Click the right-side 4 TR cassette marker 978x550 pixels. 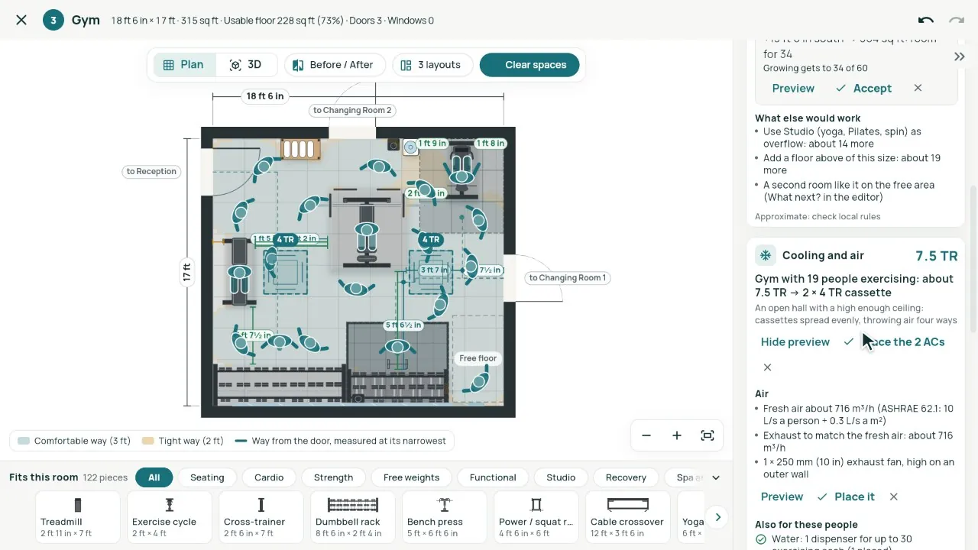pyautogui.click(x=430, y=239)
